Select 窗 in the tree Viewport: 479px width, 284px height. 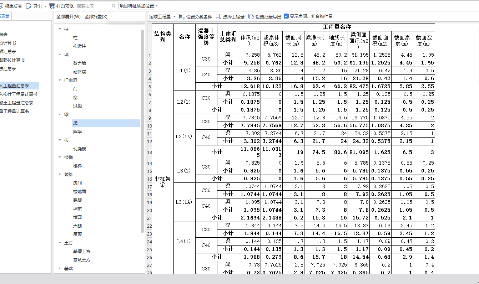tap(75, 98)
